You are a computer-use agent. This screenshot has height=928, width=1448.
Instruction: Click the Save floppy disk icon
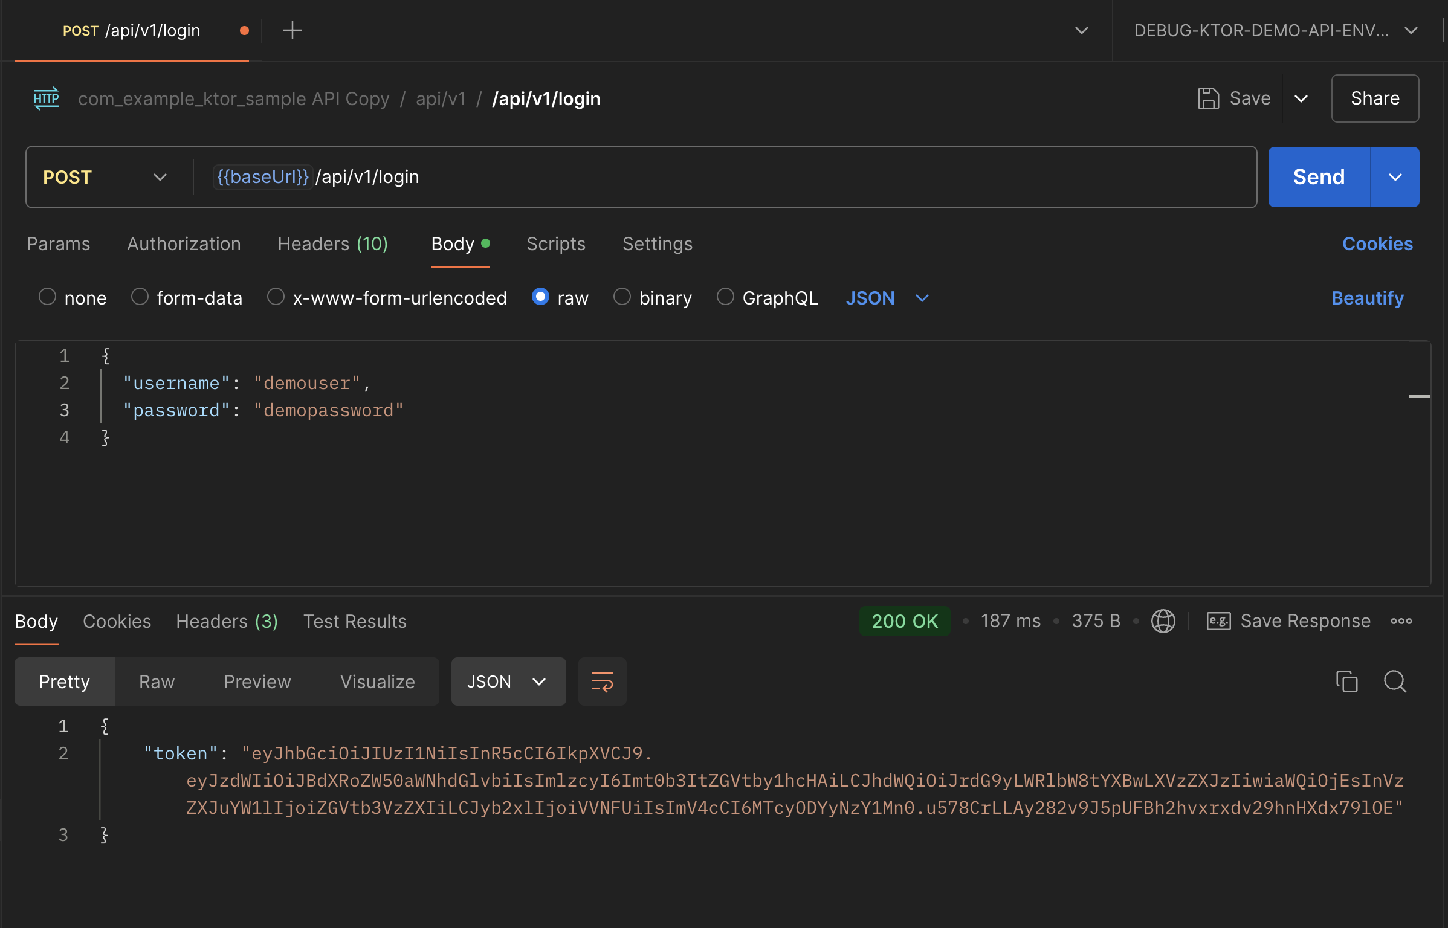[1208, 98]
